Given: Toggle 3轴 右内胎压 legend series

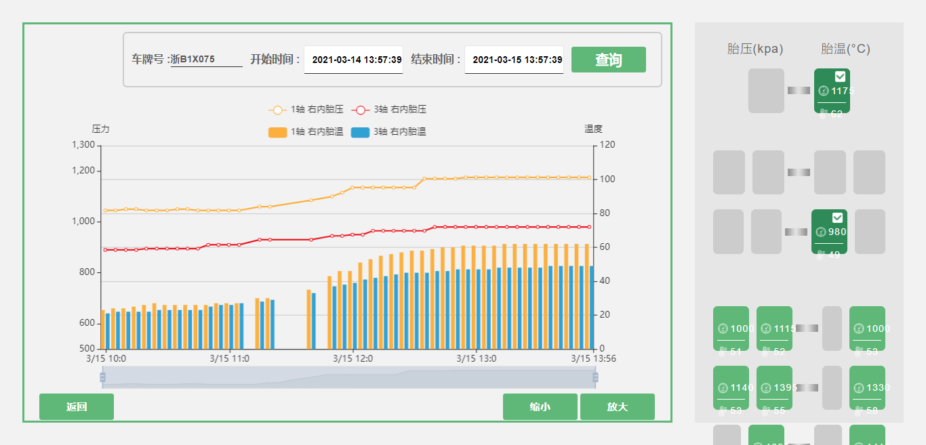Looking at the screenshot, I should [388, 110].
